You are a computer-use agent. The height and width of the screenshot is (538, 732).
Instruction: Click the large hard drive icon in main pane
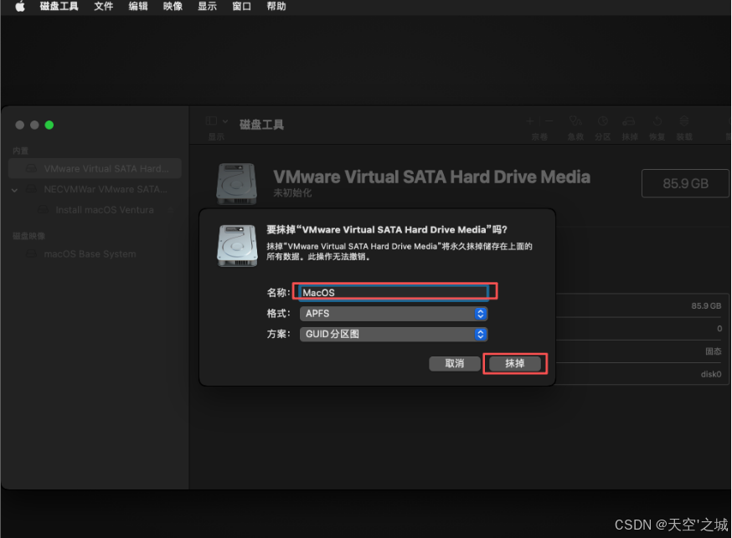coord(237,184)
